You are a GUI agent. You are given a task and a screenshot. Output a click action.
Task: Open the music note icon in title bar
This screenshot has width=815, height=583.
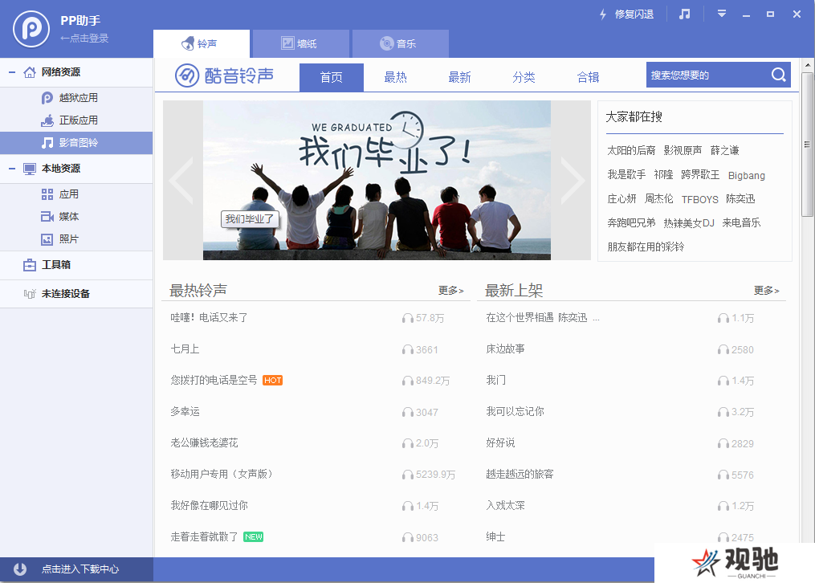click(685, 14)
